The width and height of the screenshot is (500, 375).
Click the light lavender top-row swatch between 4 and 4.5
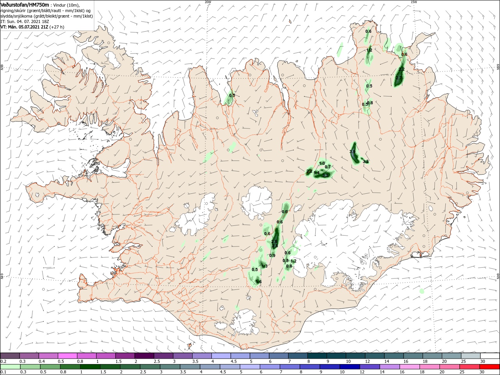(221, 356)
